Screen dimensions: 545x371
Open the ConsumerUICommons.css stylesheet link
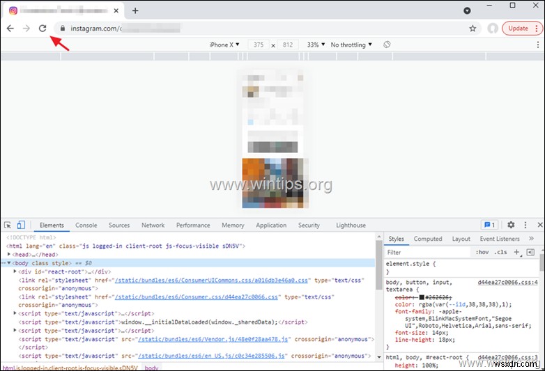coord(211,281)
